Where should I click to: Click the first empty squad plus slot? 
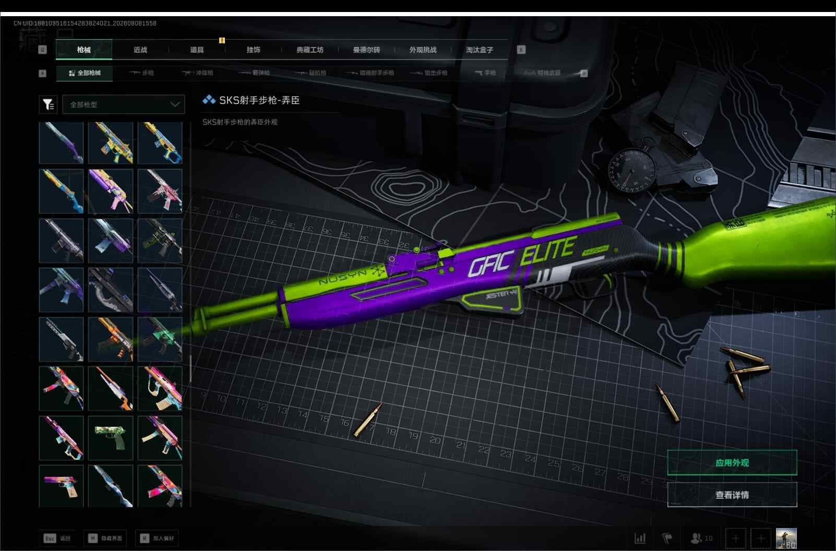(x=736, y=538)
